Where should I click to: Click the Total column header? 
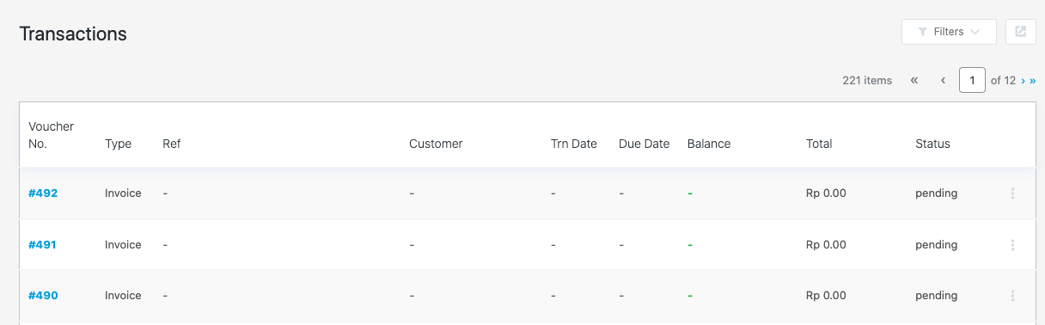click(x=819, y=144)
